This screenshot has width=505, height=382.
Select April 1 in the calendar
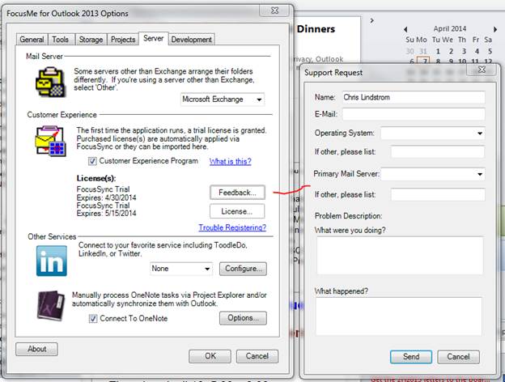438,51
